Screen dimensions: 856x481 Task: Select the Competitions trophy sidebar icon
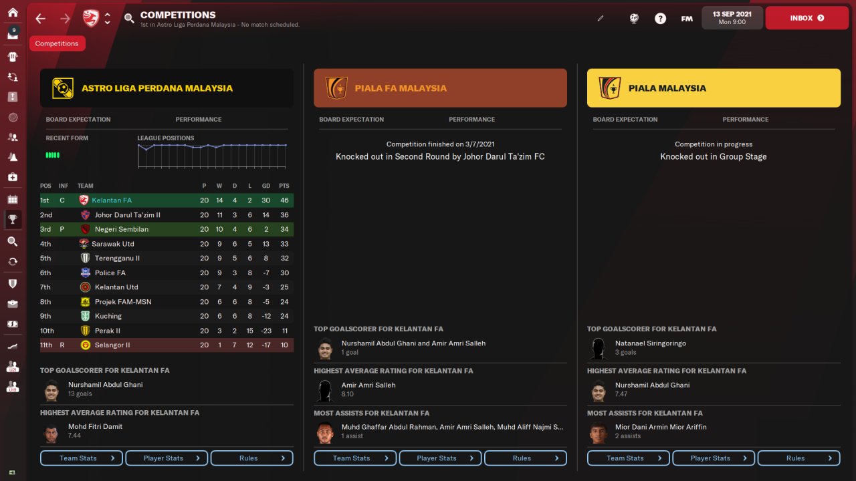pos(13,219)
